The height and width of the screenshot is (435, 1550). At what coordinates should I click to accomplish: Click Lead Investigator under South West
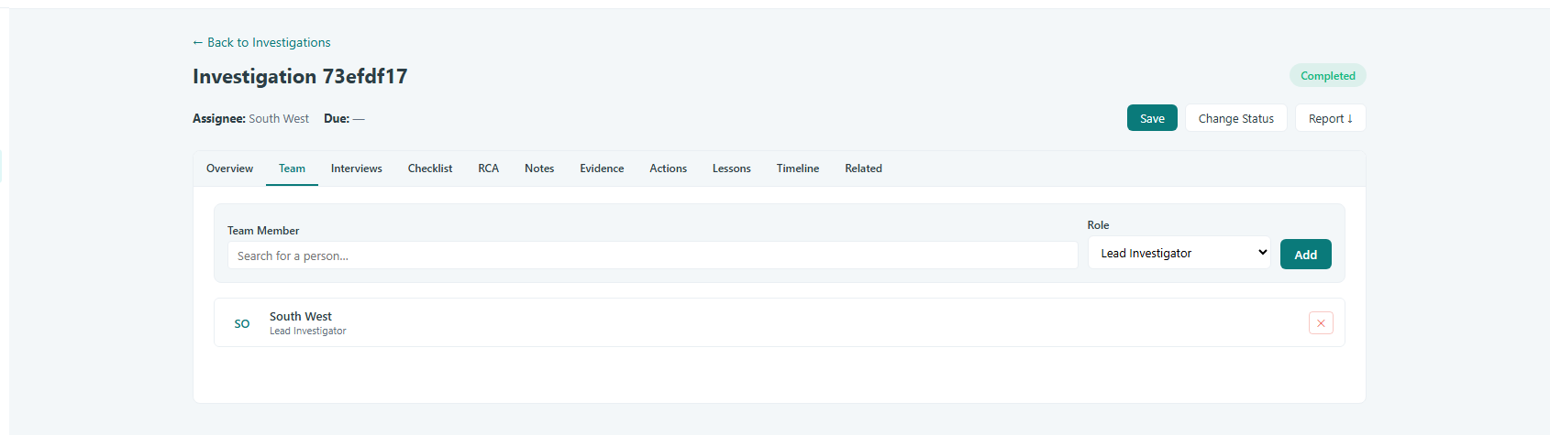click(x=308, y=332)
